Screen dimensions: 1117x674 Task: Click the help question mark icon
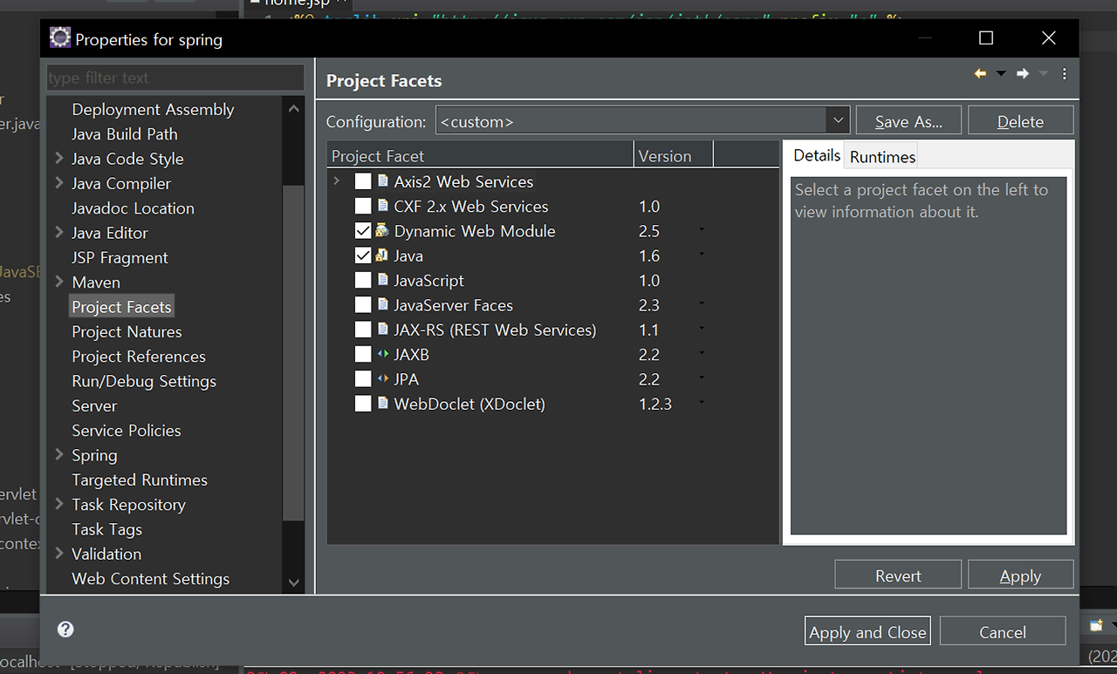tap(65, 630)
